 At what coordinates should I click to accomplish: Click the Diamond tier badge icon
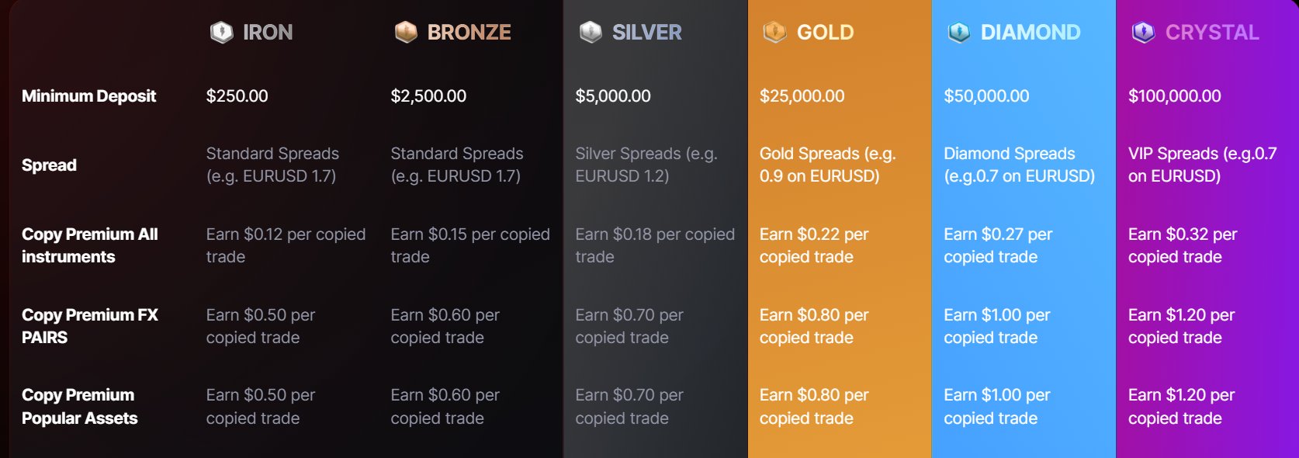(959, 32)
